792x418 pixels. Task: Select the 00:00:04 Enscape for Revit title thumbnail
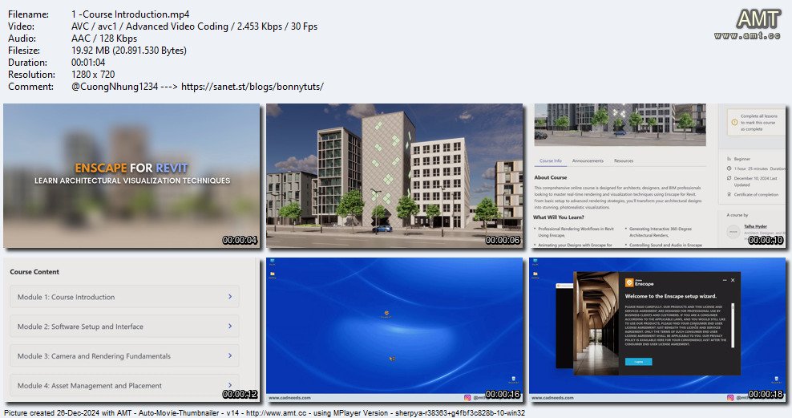(x=131, y=176)
